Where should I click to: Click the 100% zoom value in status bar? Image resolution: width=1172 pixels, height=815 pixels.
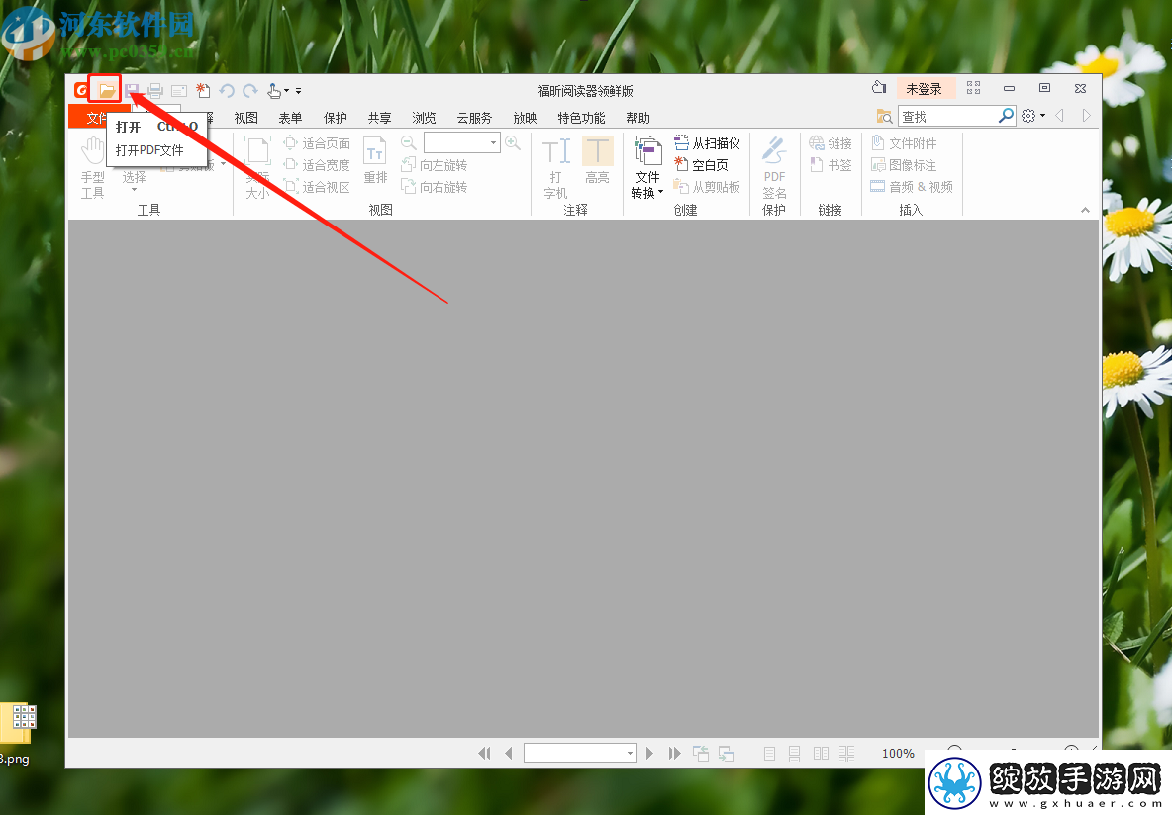(x=898, y=753)
